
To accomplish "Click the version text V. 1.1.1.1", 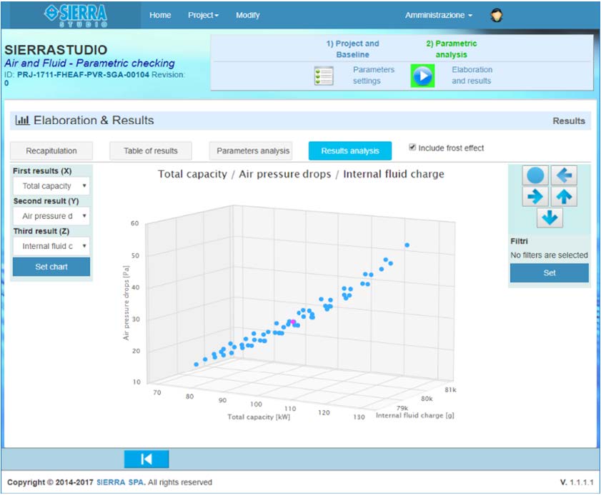I will coord(577,482).
